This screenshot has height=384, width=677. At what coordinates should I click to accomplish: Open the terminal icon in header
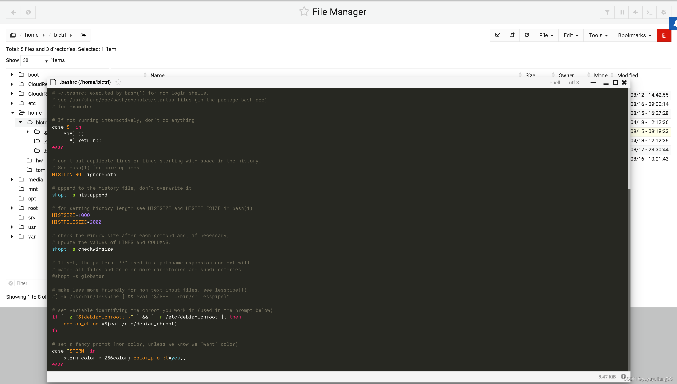tap(649, 12)
